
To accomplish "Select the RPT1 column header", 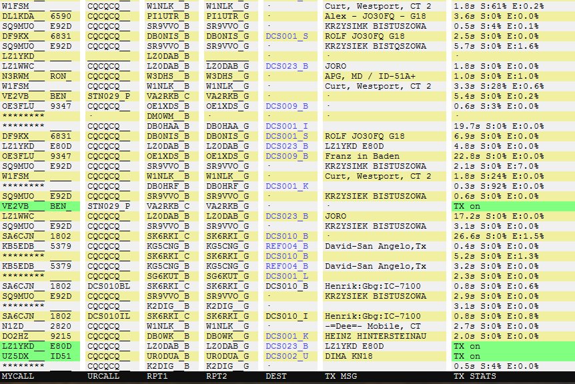I will 157,377.
